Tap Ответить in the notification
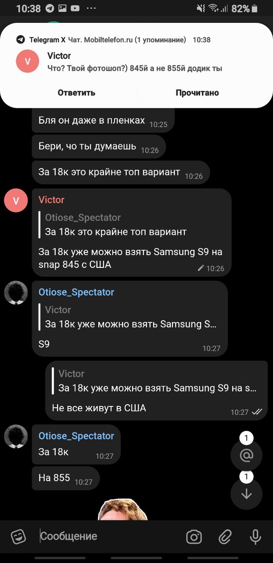Screen dimensions: 273x563 [x=76, y=93]
